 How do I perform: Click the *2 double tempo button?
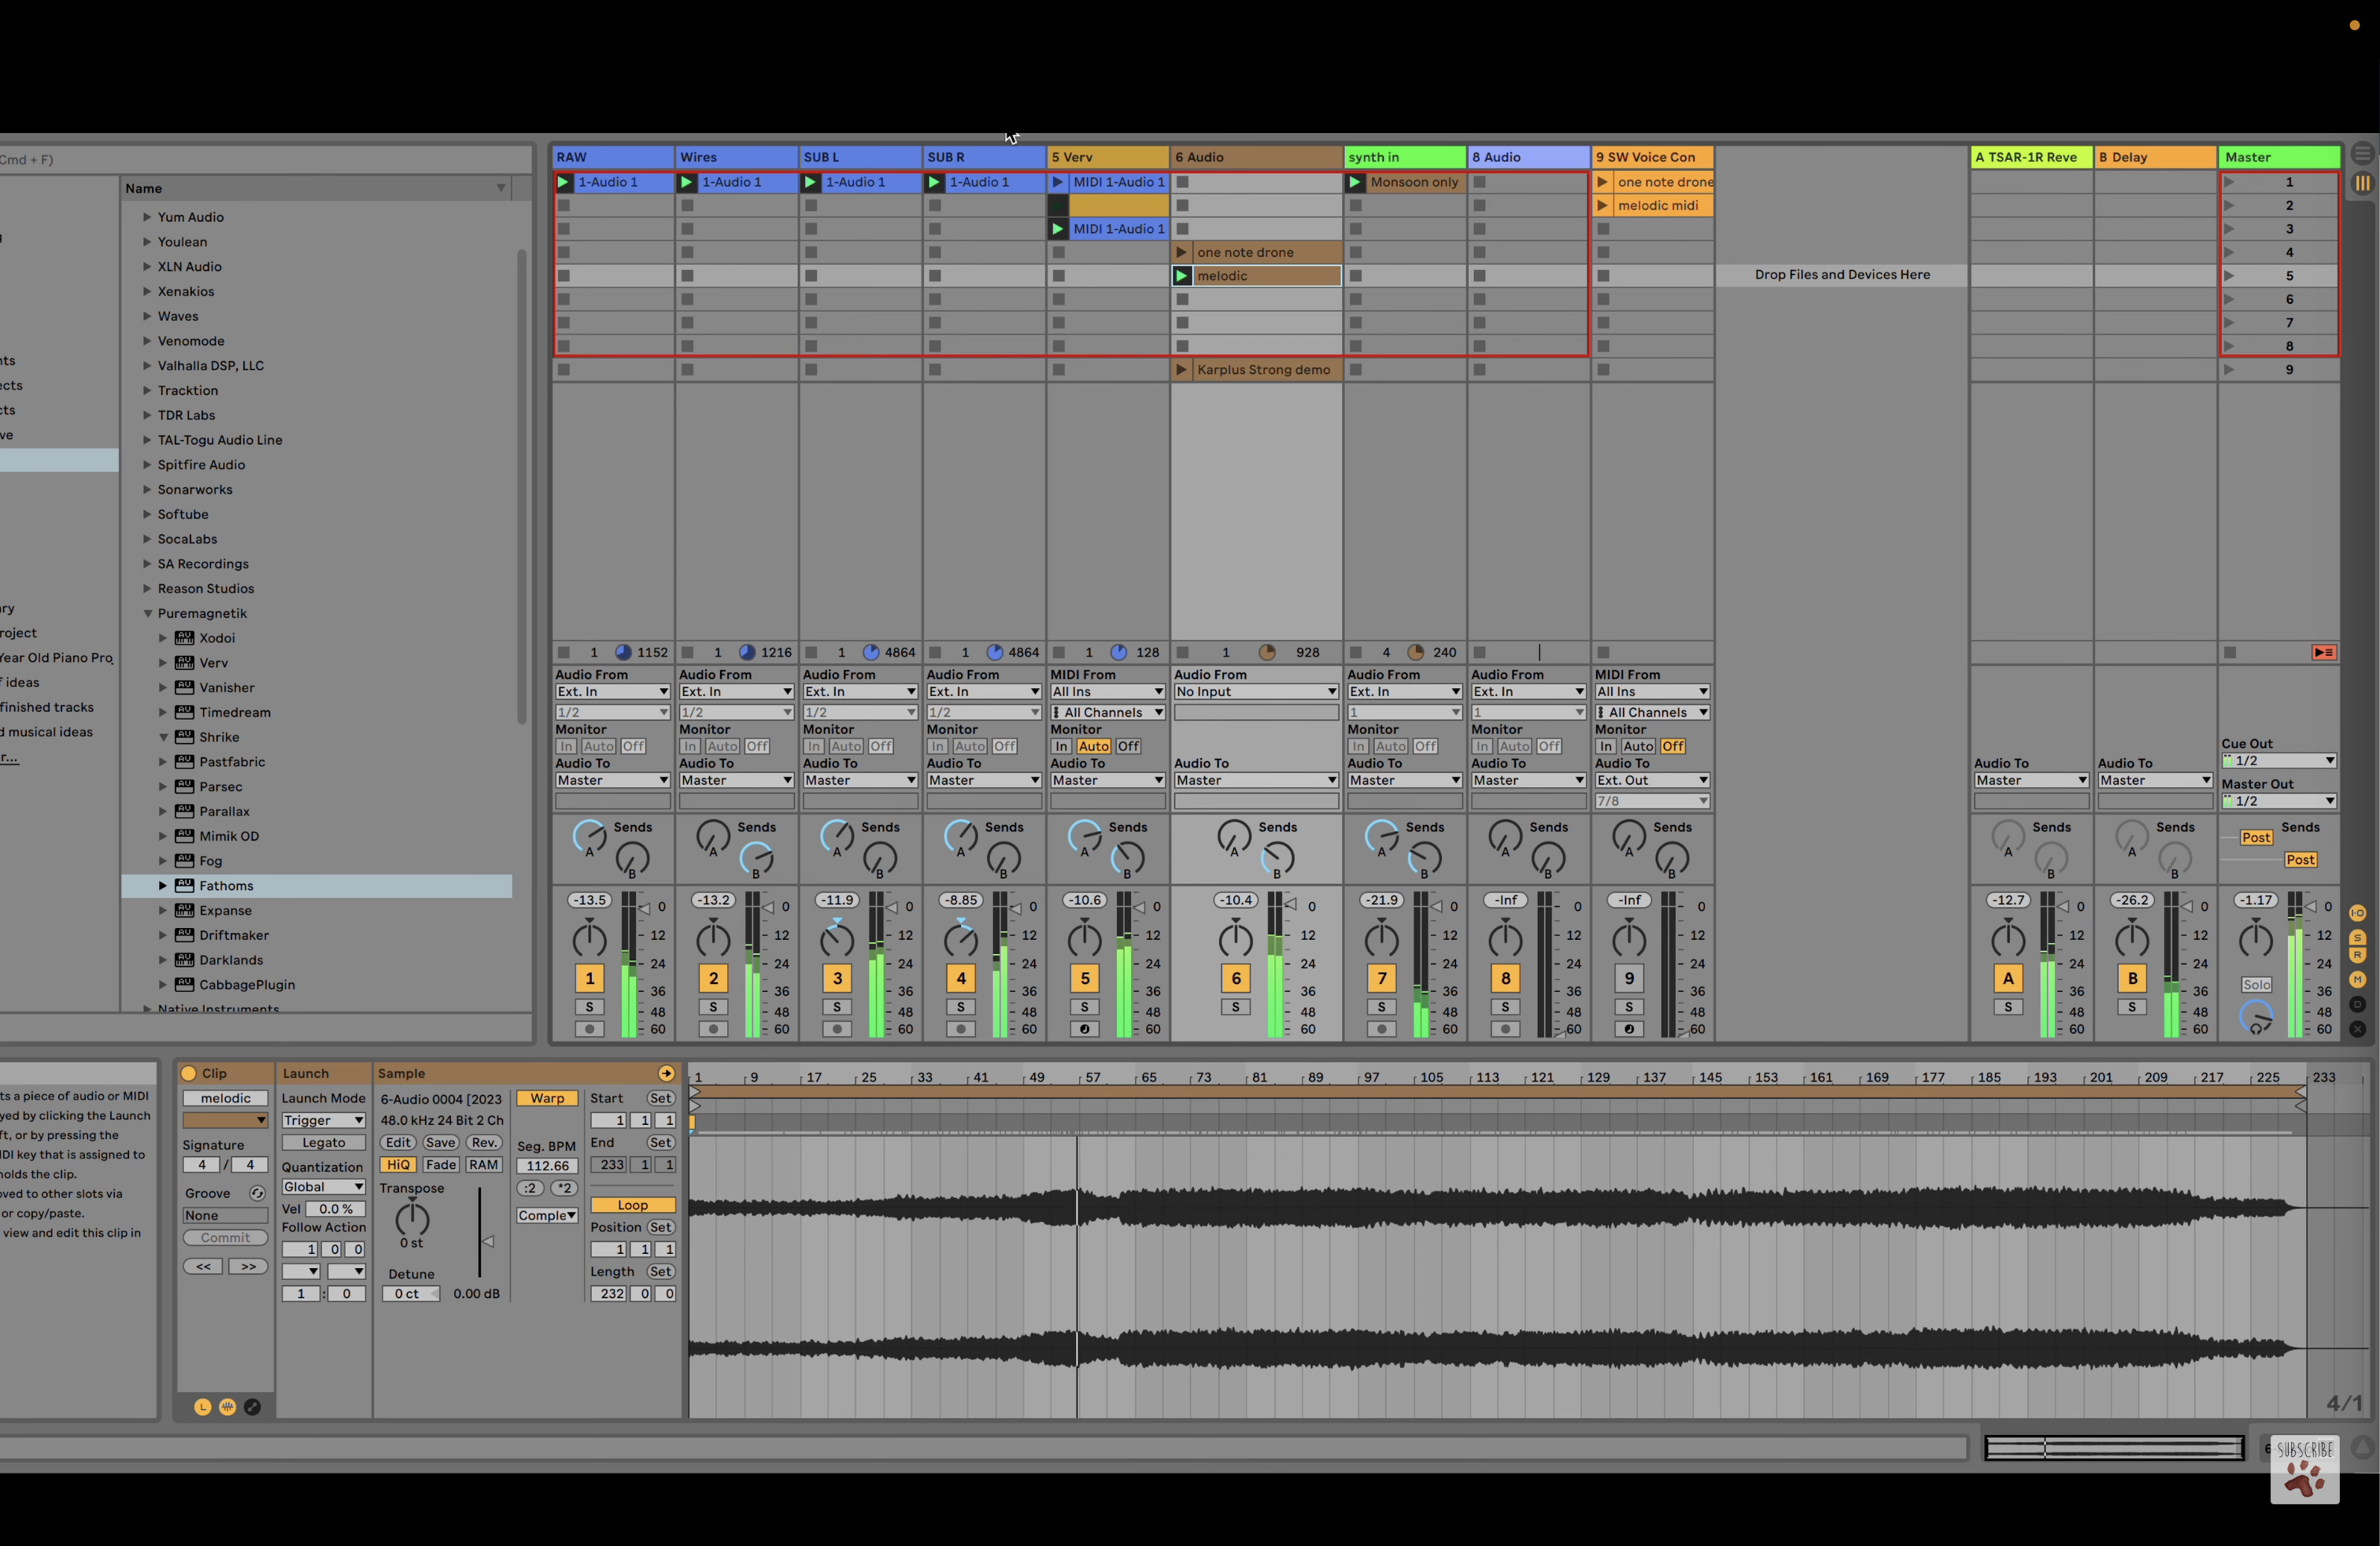click(565, 1188)
